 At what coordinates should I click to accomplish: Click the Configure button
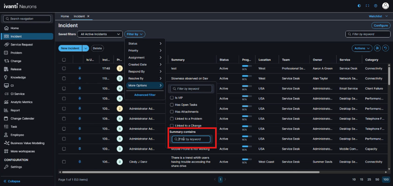pyautogui.click(x=381, y=26)
